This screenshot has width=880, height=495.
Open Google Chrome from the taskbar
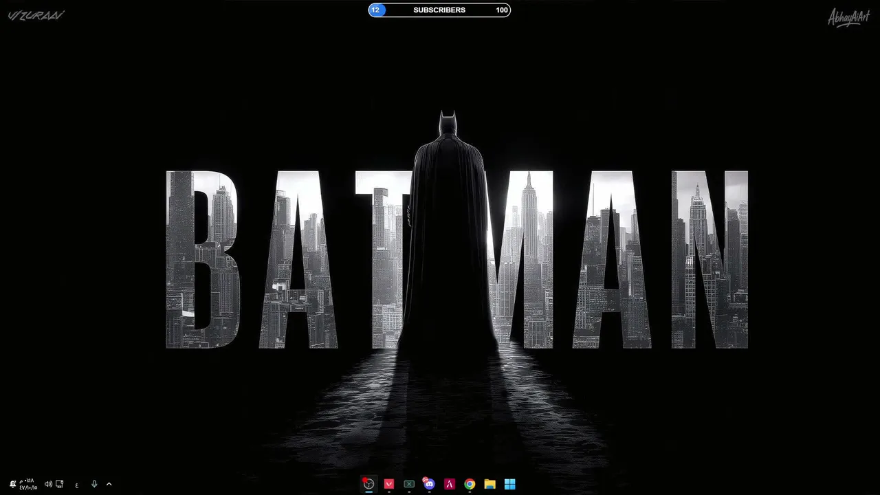470,484
